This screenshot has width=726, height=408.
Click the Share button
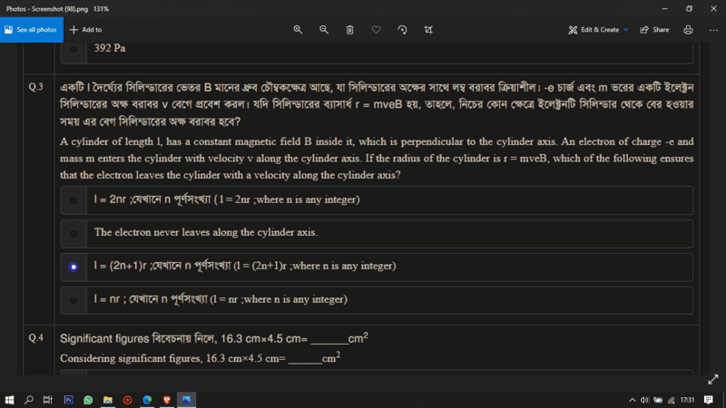coord(654,30)
